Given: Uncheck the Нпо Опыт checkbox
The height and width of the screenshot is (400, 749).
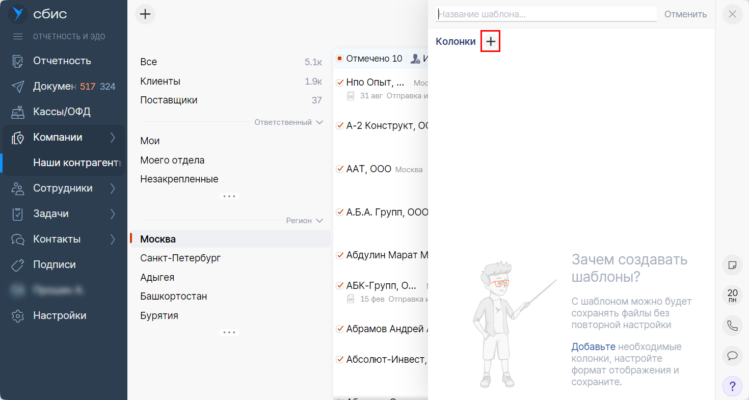Looking at the screenshot, I should [x=340, y=83].
